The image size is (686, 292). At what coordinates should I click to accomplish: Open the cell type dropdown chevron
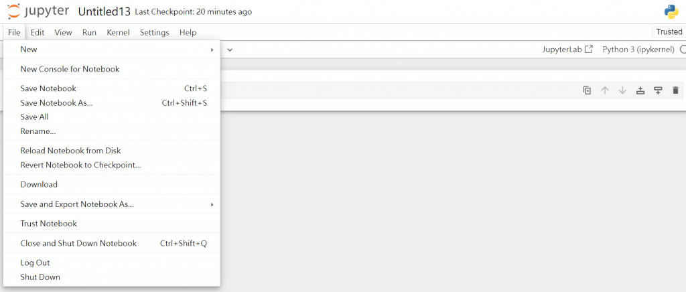pos(230,50)
